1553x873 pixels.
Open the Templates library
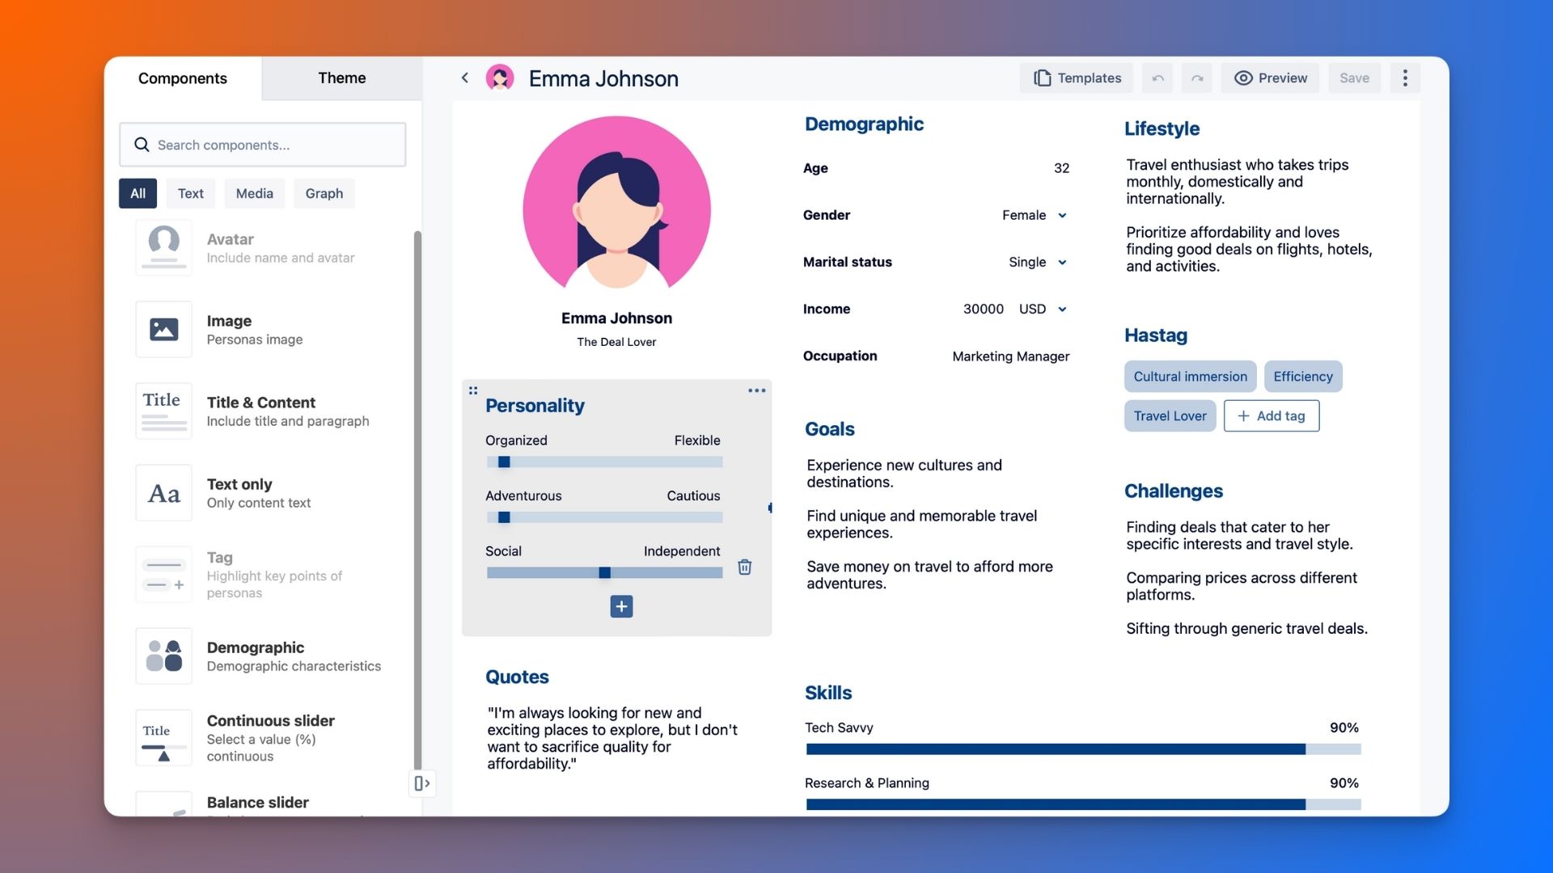1076,78
